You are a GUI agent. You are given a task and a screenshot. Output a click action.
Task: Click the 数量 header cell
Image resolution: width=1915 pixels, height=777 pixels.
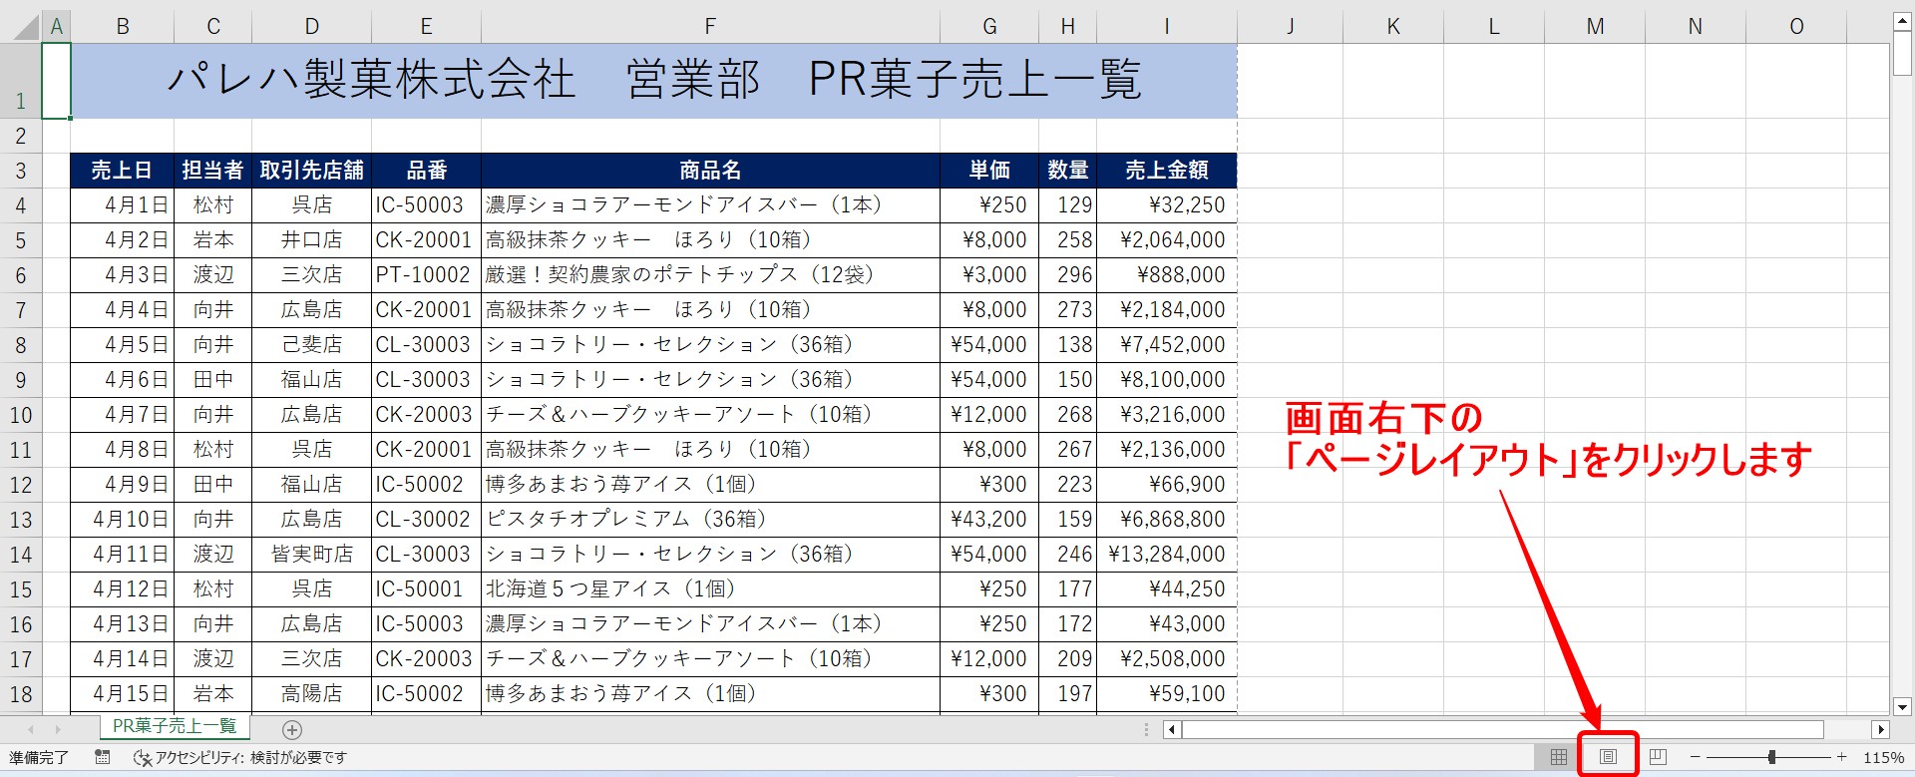1067,171
